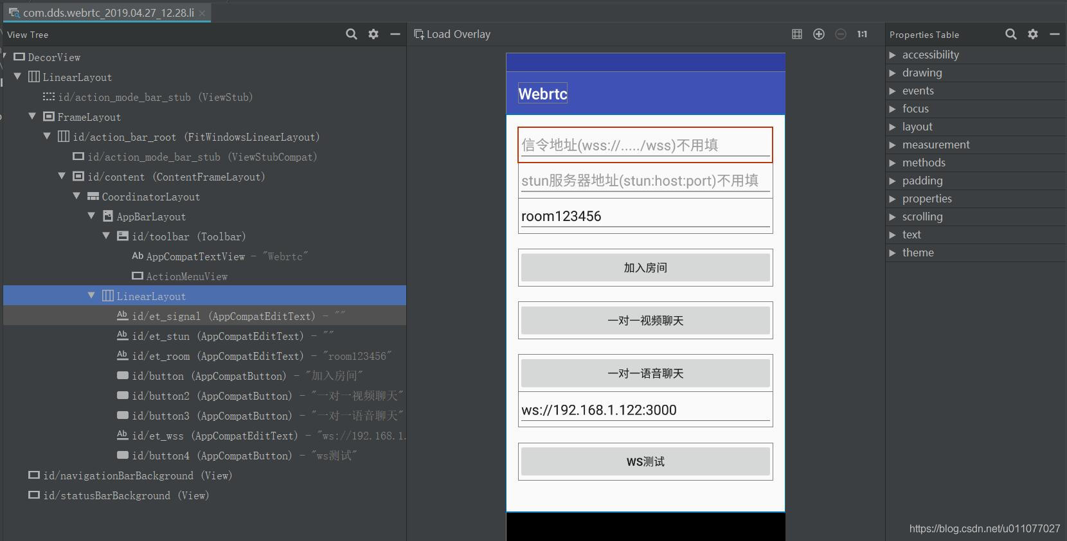
Task: Click the ws://192.168.1.122:3000 field in preview
Action: point(645,410)
